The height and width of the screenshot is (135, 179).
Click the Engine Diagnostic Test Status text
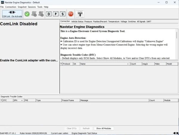pyautogui.click(x=84, y=133)
